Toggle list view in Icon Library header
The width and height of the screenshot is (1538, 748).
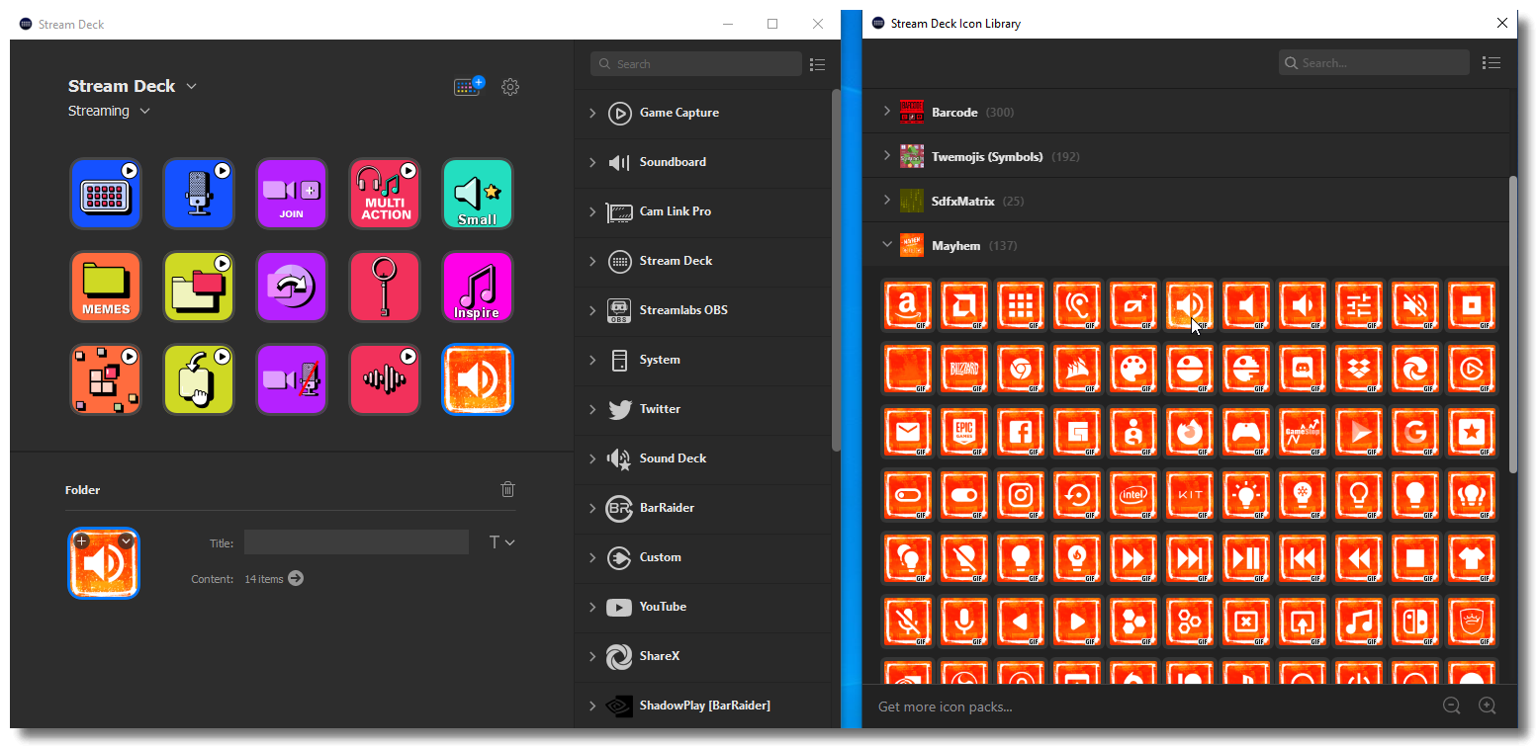coord(1492,63)
